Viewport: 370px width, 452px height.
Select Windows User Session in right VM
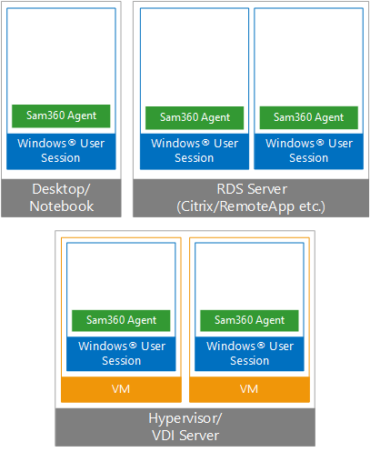coord(249,354)
